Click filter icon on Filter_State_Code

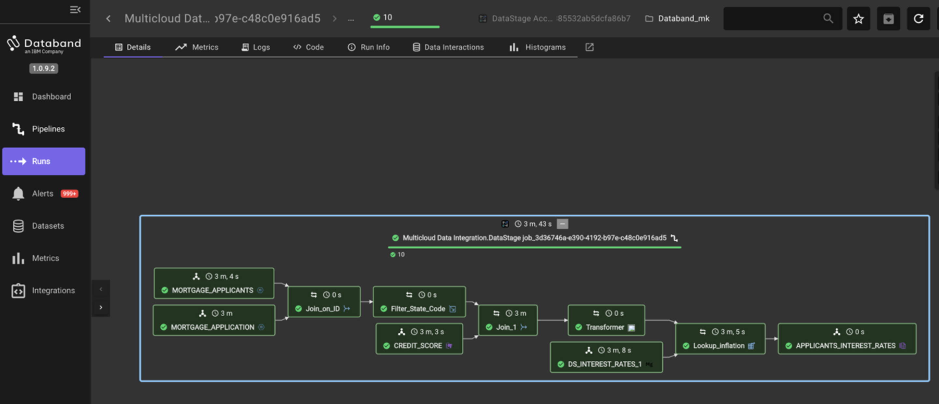pos(452,309)
